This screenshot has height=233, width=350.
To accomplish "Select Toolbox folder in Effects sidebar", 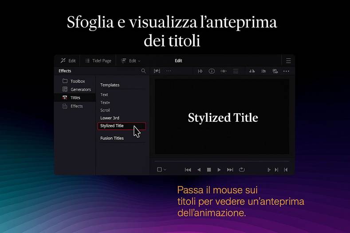I will point(75,81).
